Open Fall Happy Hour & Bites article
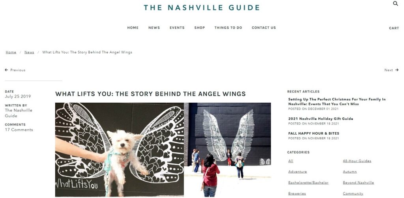 tap(314, 133)
